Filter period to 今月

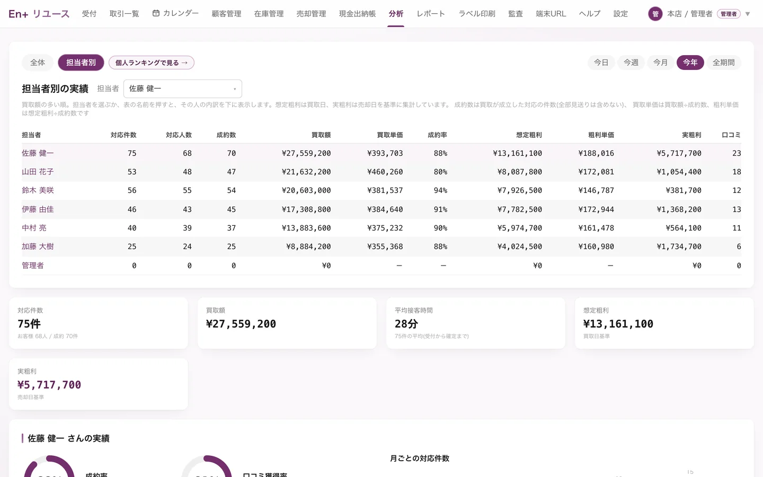[x=660, y=63]
